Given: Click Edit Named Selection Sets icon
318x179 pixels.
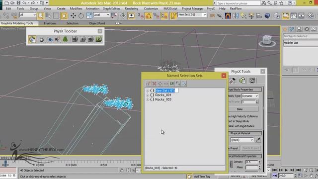Looking at the screenshot, I should (173, 15).
